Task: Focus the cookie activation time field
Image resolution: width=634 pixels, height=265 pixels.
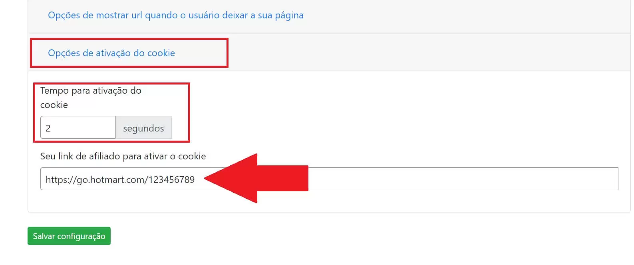Action: click(x=78, y=128)
